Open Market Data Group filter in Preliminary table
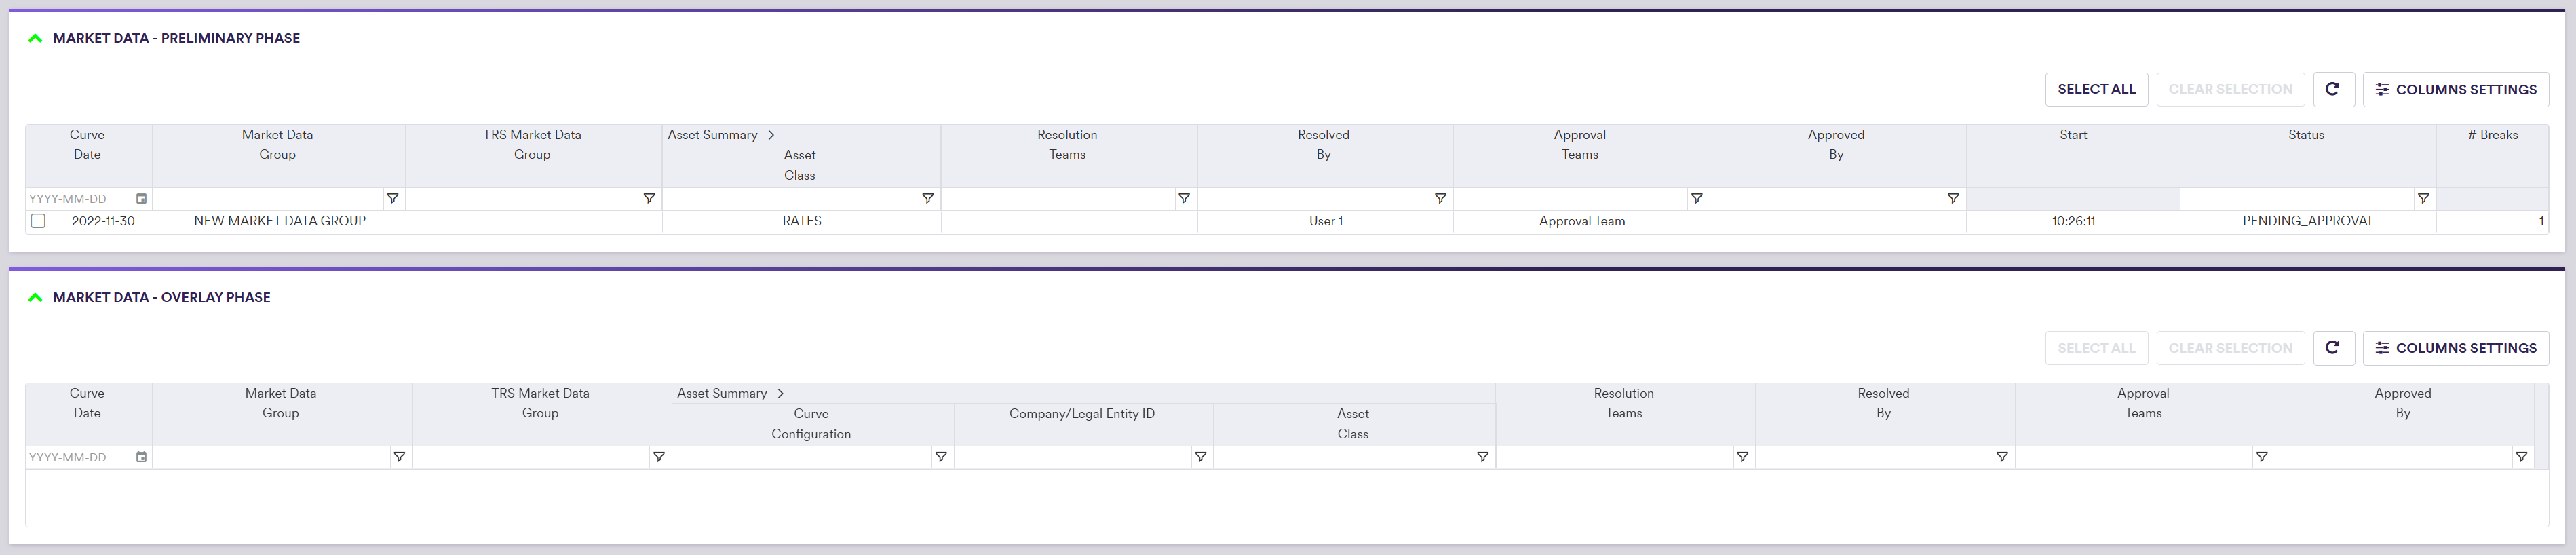The width and height of the screenshot is (2576, 555). click(x=393, y=199)
